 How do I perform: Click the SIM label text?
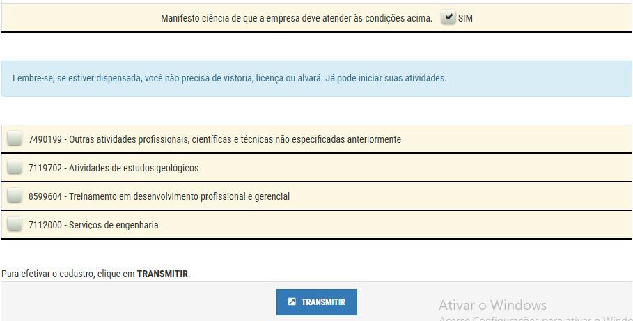[465, 18]
